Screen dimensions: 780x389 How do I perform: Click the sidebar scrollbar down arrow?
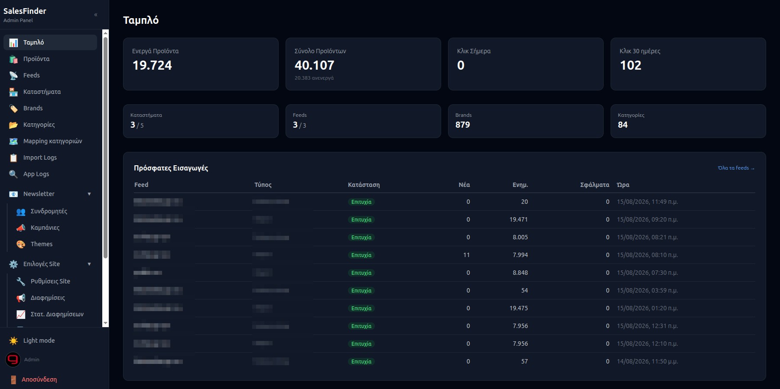105,323
